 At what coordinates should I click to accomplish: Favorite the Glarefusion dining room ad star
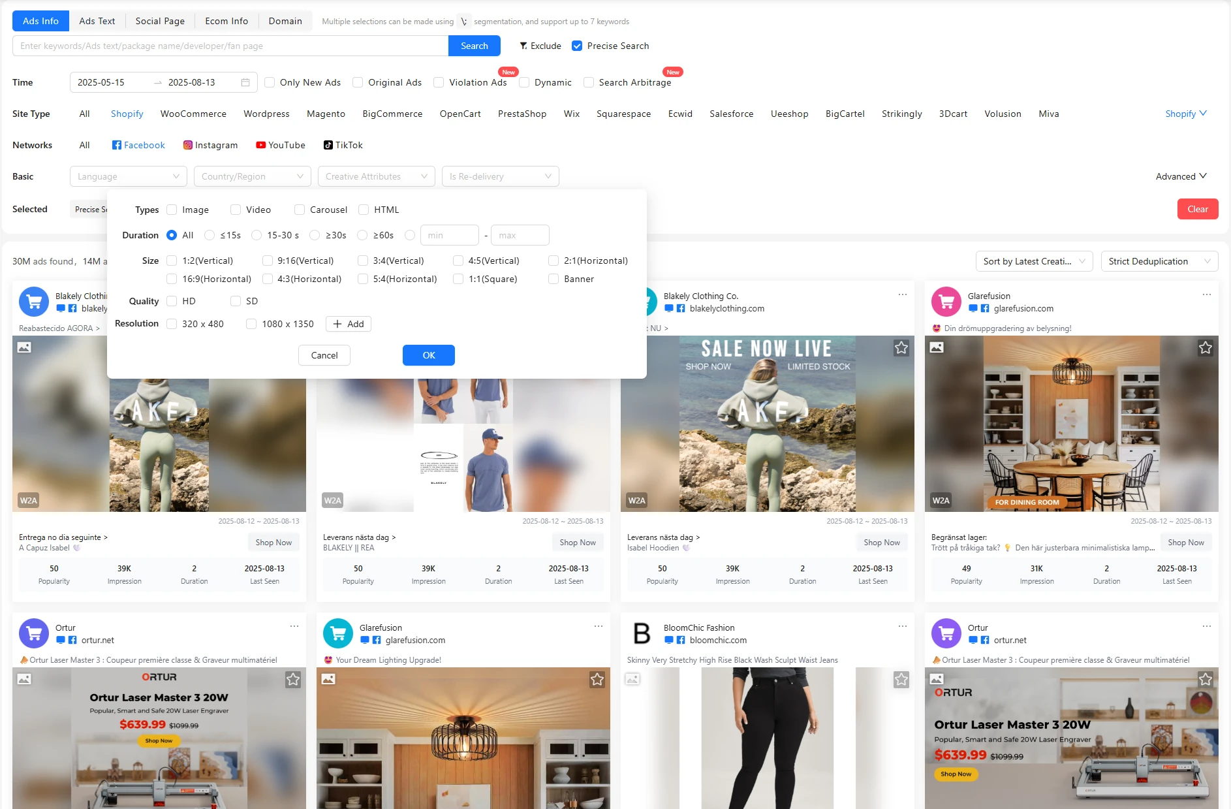[1205, 348]
